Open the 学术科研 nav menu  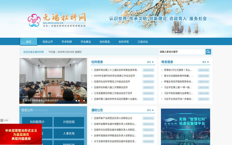(x=67, y=42)
